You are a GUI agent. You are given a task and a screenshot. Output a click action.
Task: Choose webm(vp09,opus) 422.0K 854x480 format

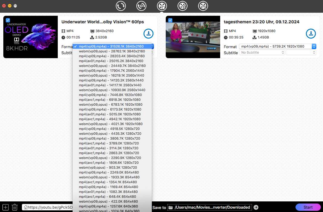[x=112, y=201]
